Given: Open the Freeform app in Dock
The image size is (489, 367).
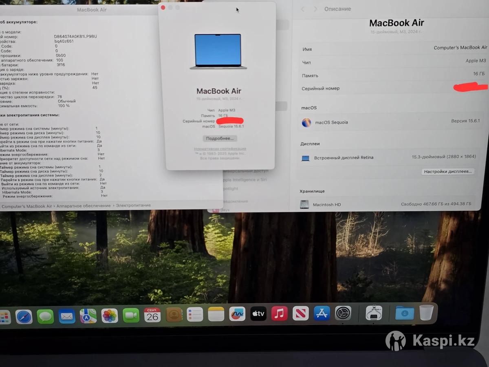Looking at the screenshot, I should pyautogui.click(x=237, y=314).
